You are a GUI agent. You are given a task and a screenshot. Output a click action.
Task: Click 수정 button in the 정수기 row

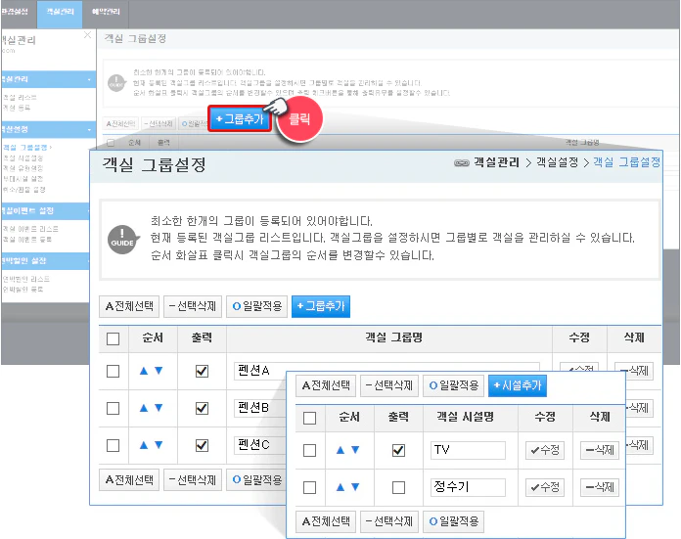(545, 488)
